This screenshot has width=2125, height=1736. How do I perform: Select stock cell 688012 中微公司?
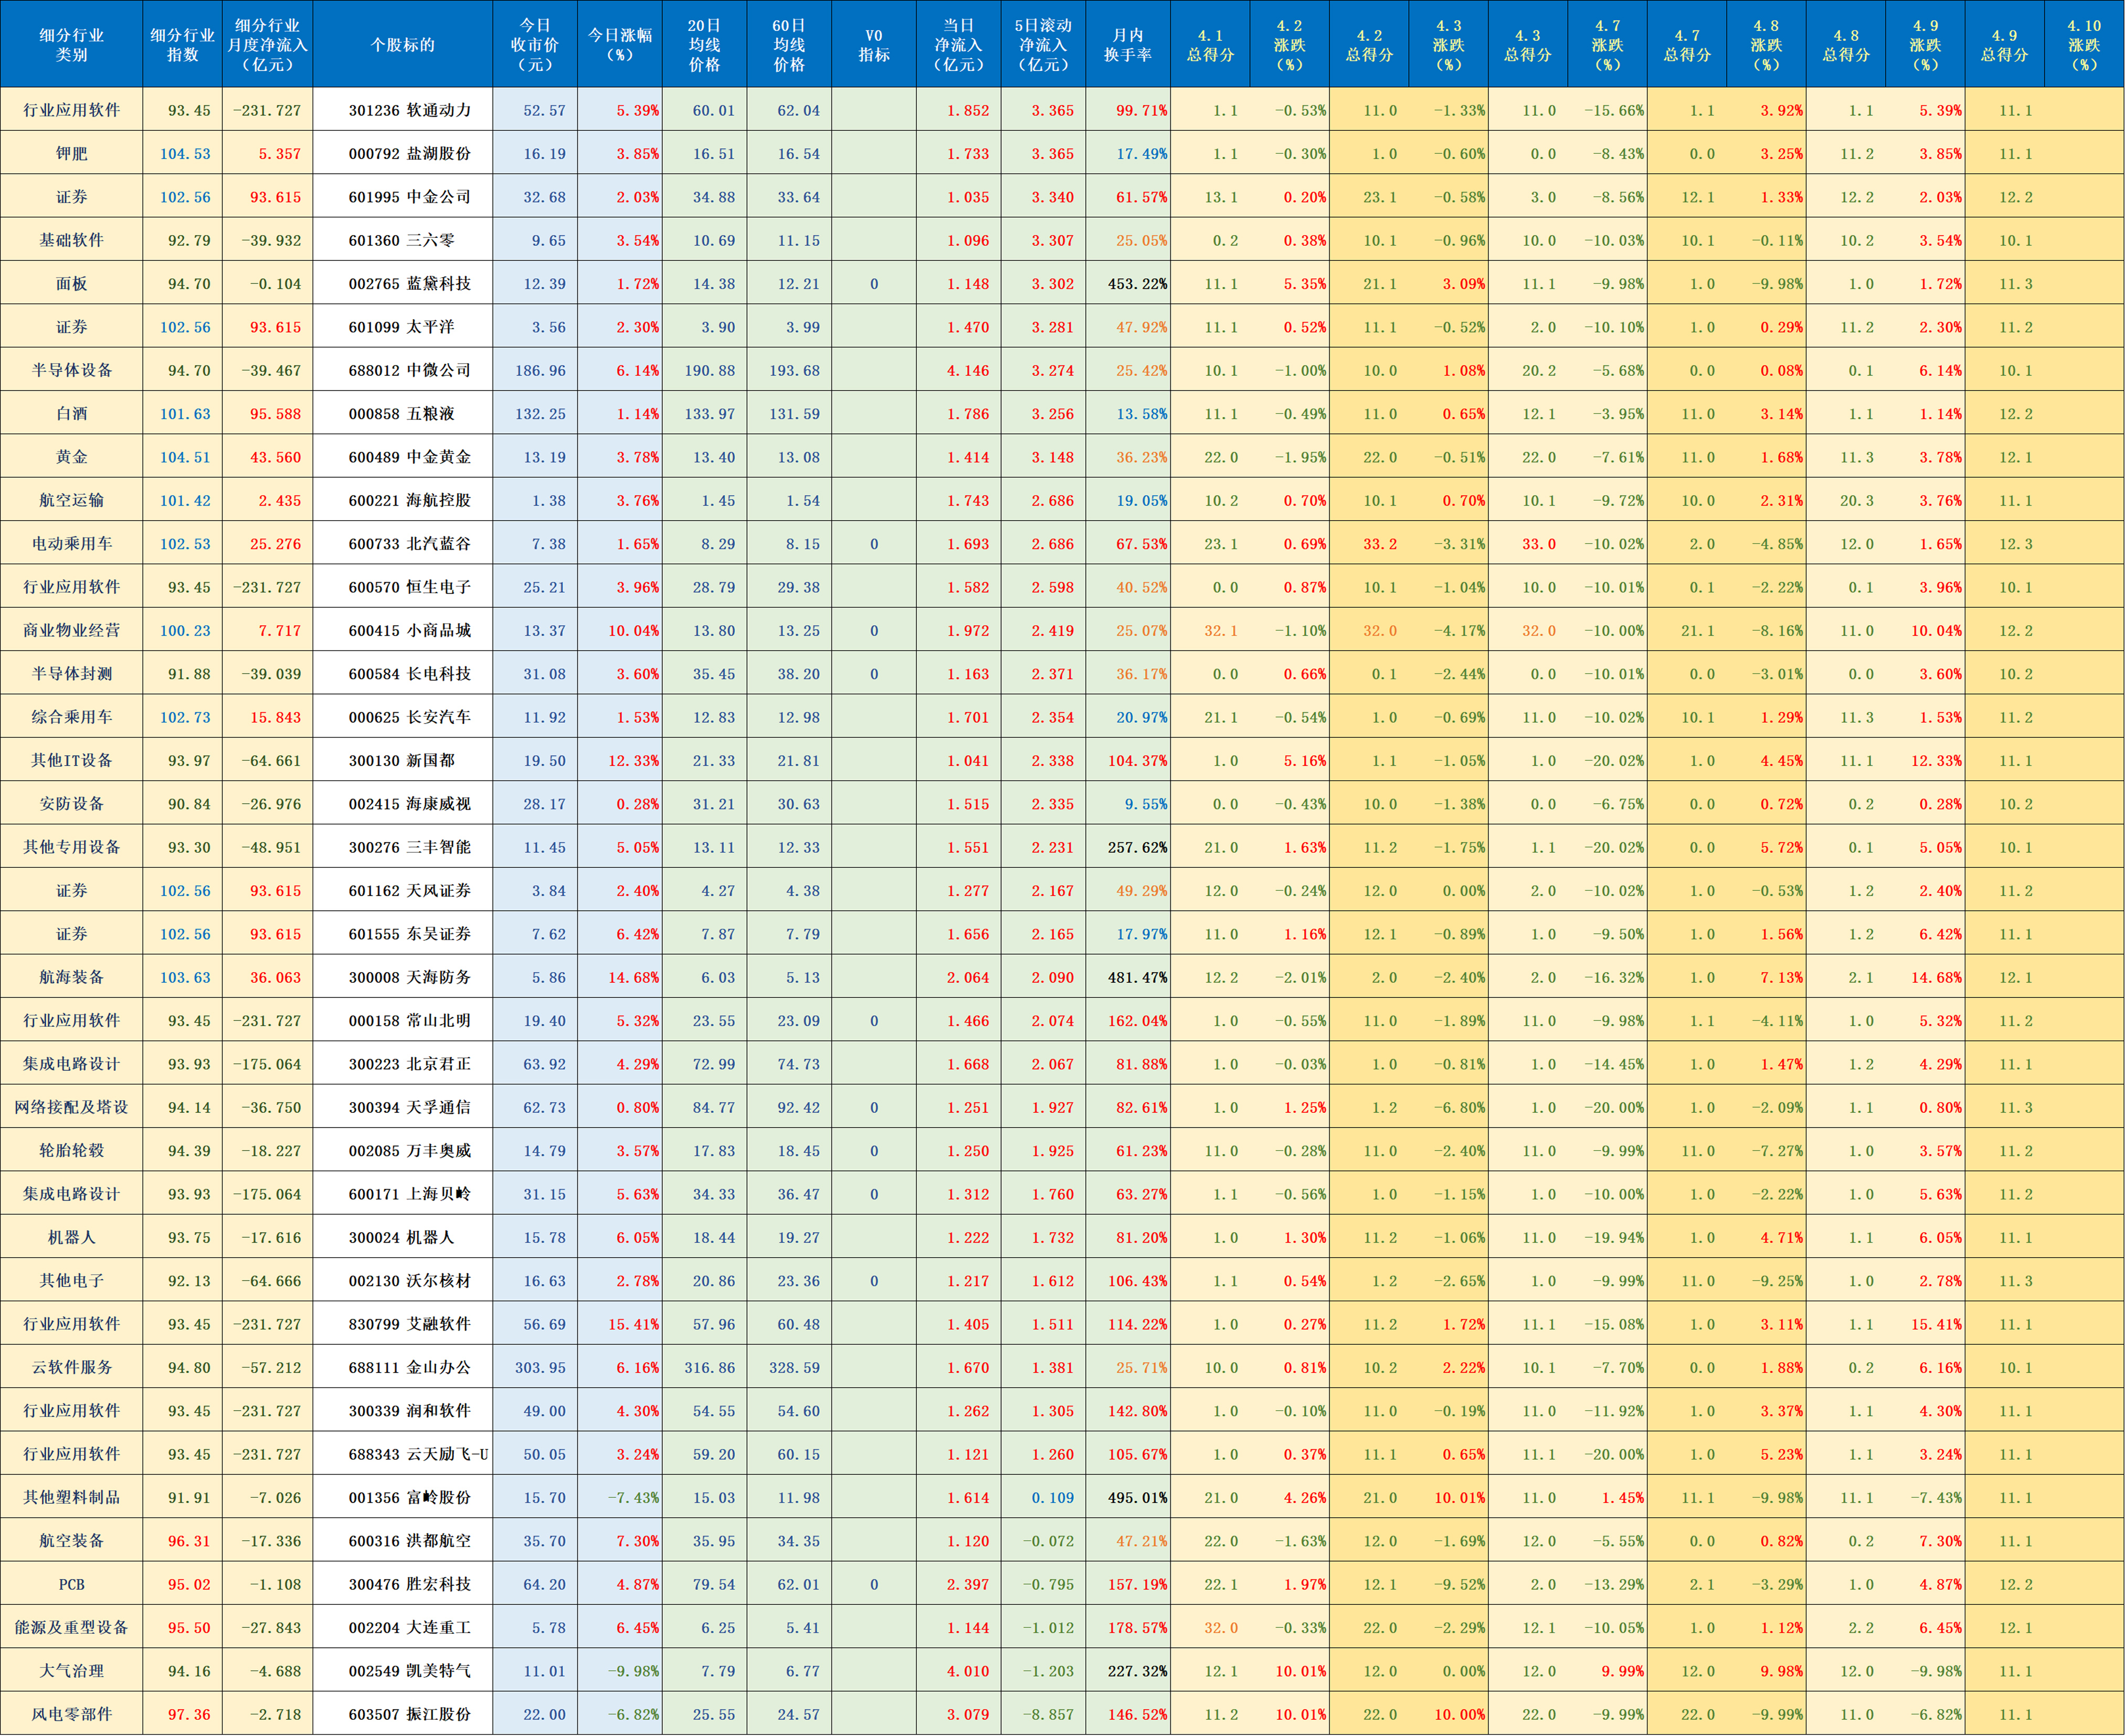pos(403,370)
